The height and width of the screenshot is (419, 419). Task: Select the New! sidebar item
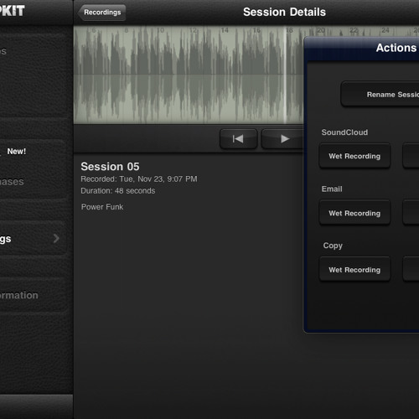coord(32,152)
